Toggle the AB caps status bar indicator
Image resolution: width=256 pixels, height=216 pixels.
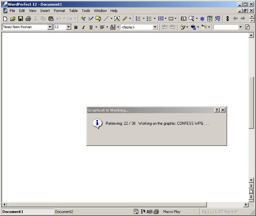149,212
